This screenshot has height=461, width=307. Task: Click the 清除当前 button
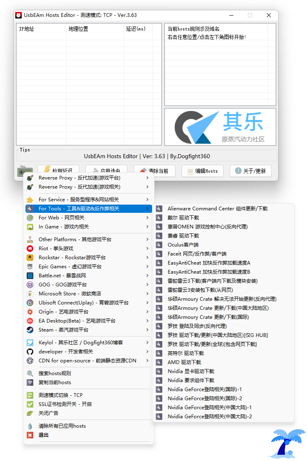[155, 171]
